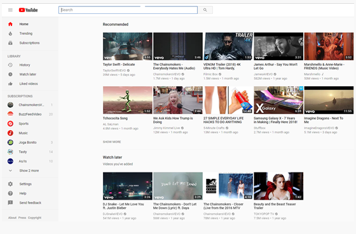This screenshot has width=356, height=234.
Task: Click inside the Search input field
Action: pos(128,10)
